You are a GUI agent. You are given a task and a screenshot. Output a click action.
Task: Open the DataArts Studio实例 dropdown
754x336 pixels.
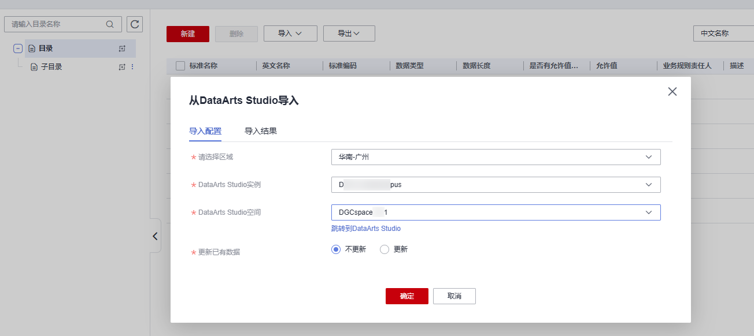496,185
